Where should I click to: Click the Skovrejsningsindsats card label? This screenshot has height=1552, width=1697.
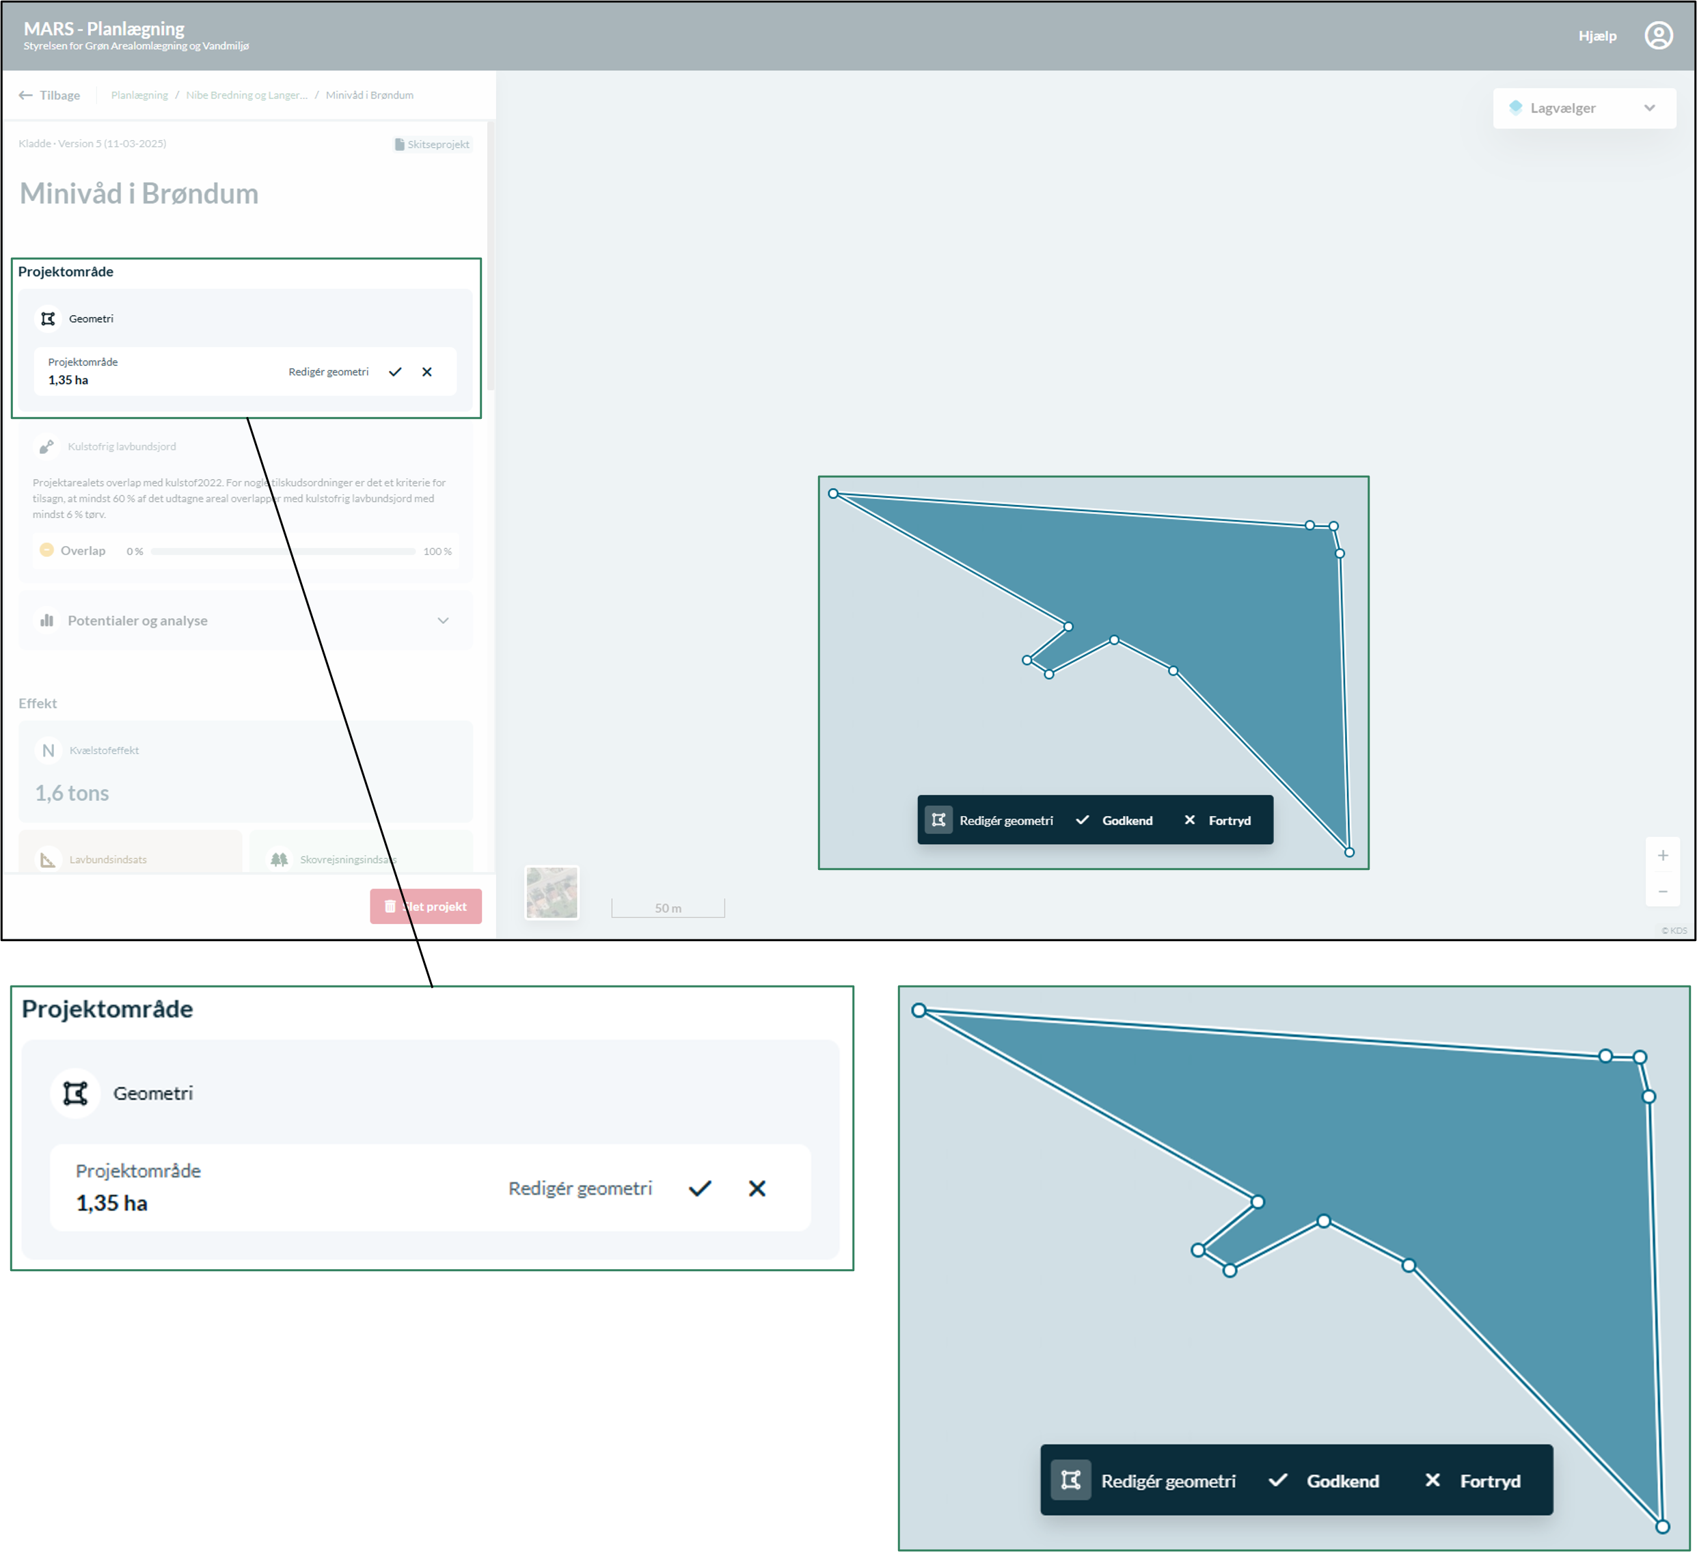(348, 859)
